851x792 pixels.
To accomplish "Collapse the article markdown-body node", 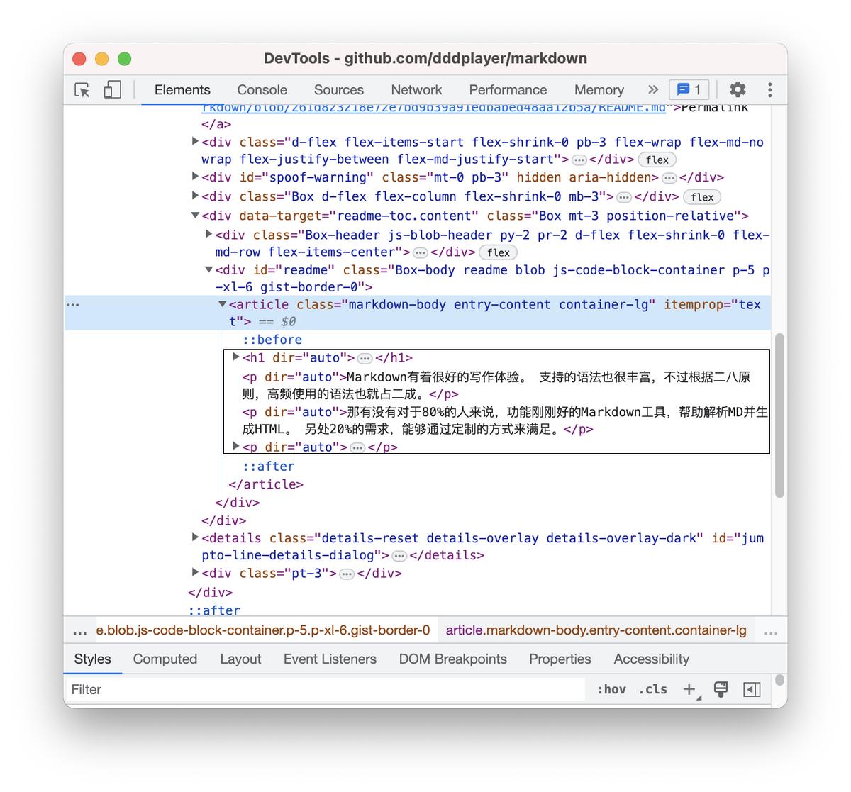I will (x=222, y=304).
